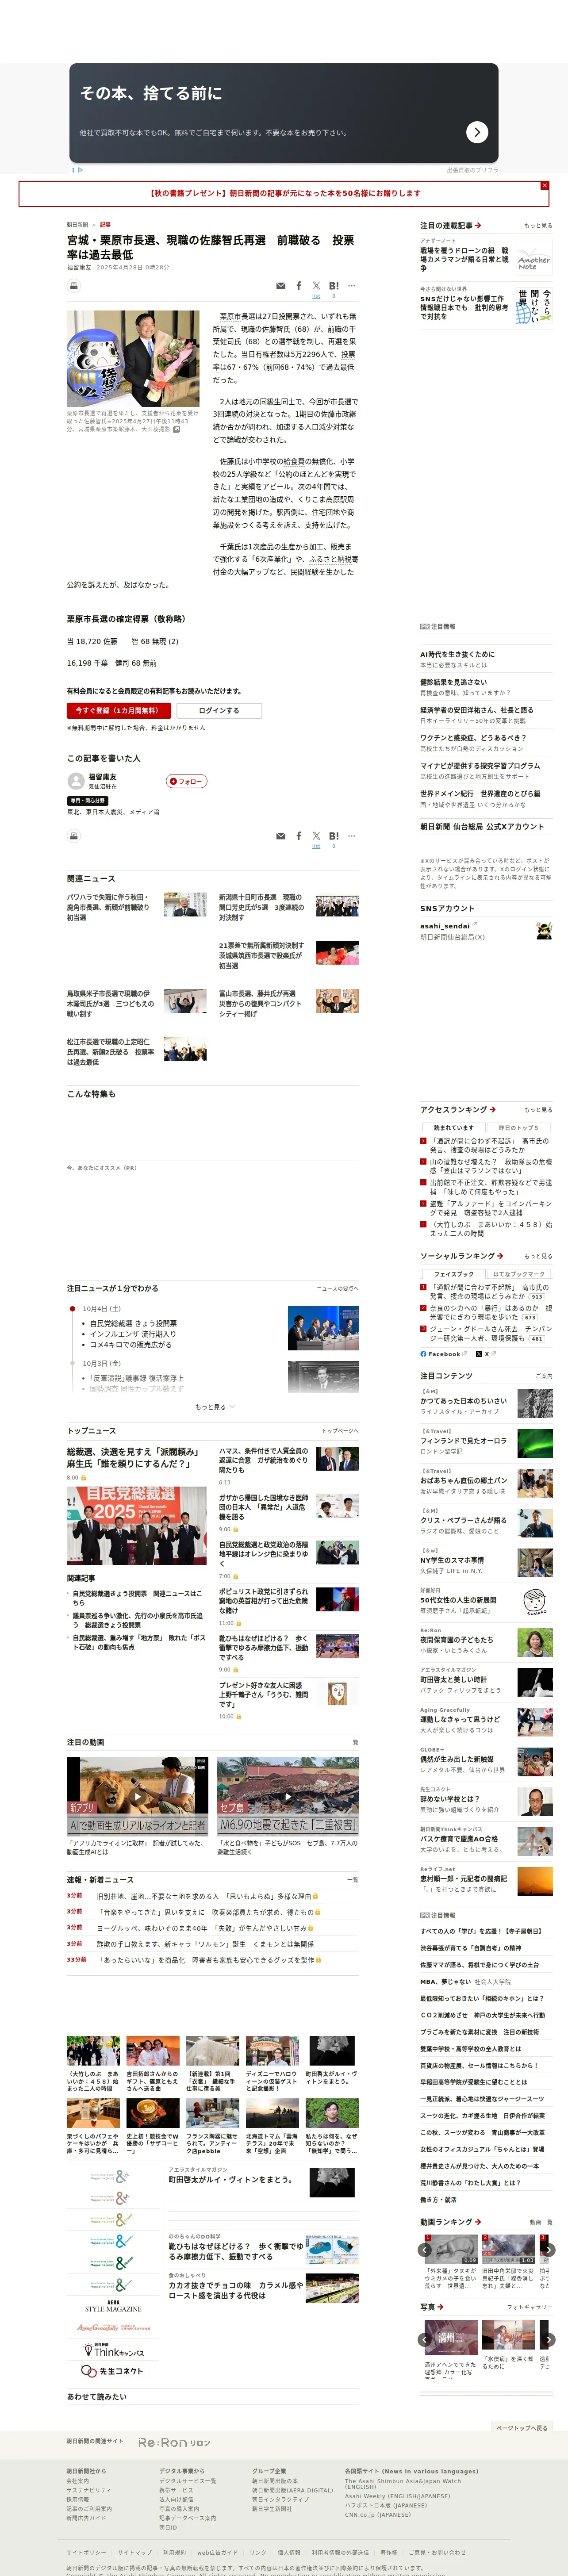
Task: Share on X icon at article bottom
Action: pyautogui.click(x=316, y=836)
